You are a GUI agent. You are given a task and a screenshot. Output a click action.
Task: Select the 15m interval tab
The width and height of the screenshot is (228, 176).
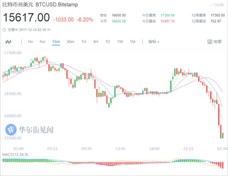pyautogui.click(x=56, y=42)
